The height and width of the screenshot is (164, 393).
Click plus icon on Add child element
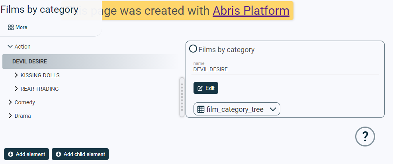tap(59, 154)
